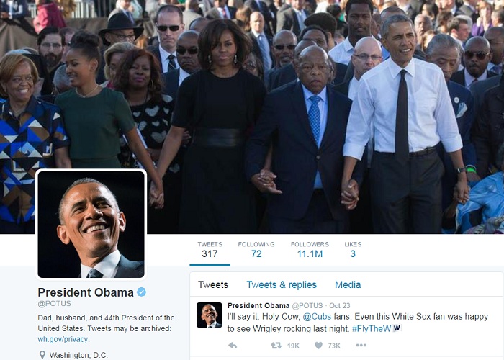Open the Followers 11.1M list
504x360 pixels.
[310, 250]
